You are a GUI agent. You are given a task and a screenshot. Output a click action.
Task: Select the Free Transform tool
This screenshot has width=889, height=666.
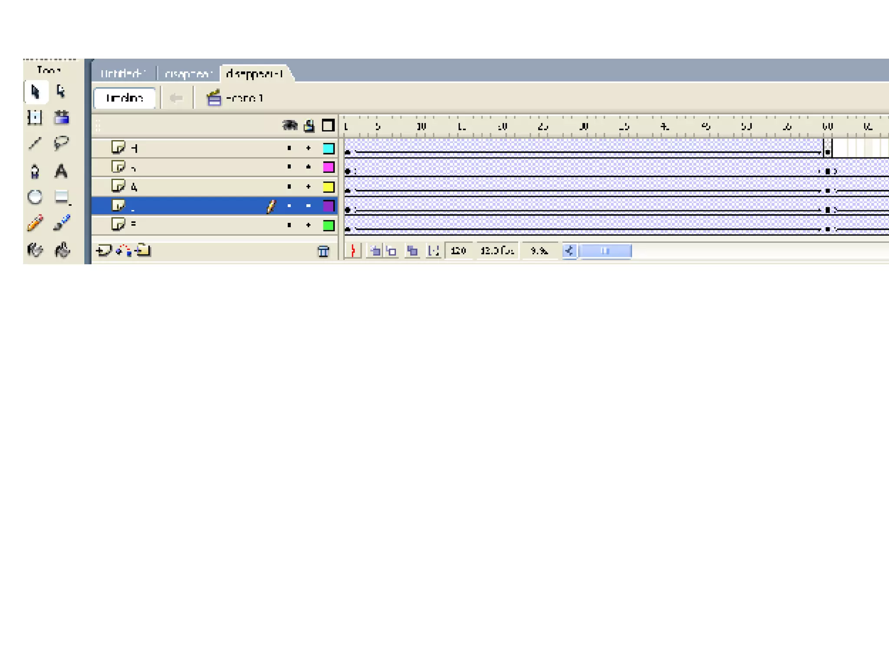[x=35, y=118]
